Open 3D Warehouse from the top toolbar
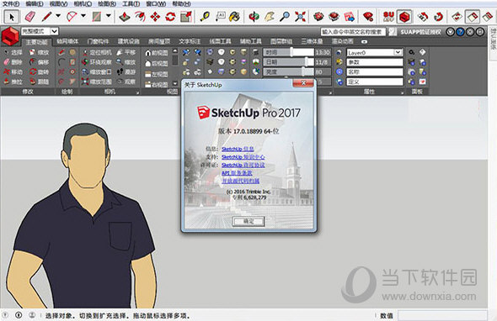This screenshot has height=321, width=497. (x=318, y=17)
